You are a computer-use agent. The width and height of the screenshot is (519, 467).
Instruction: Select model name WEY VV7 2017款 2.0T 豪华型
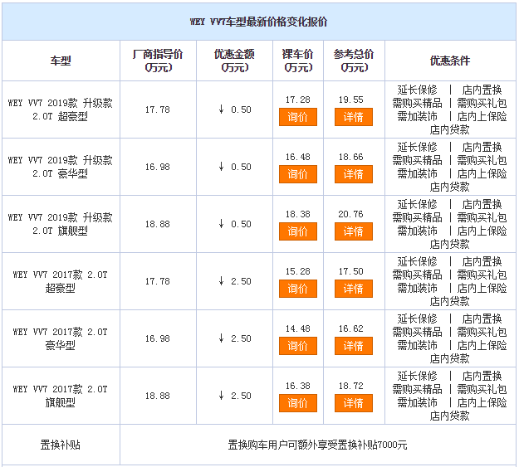61,338
